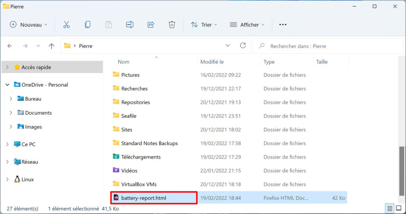
Task: Expand the Accès rapide tree node
Action: 8,67
